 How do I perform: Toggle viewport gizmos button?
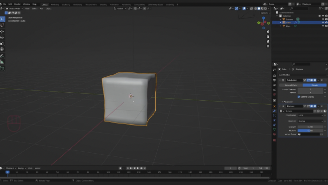point(236,8)
